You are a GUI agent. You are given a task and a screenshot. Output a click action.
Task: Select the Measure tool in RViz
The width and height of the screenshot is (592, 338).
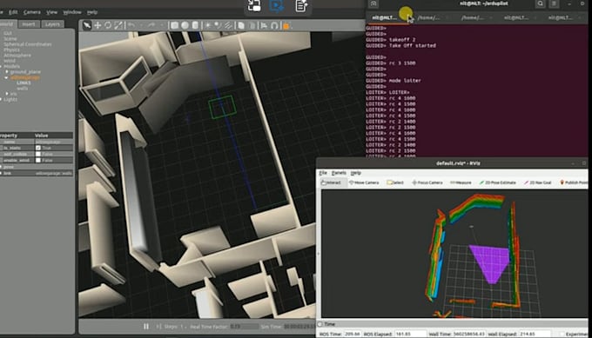click(461, 182)
